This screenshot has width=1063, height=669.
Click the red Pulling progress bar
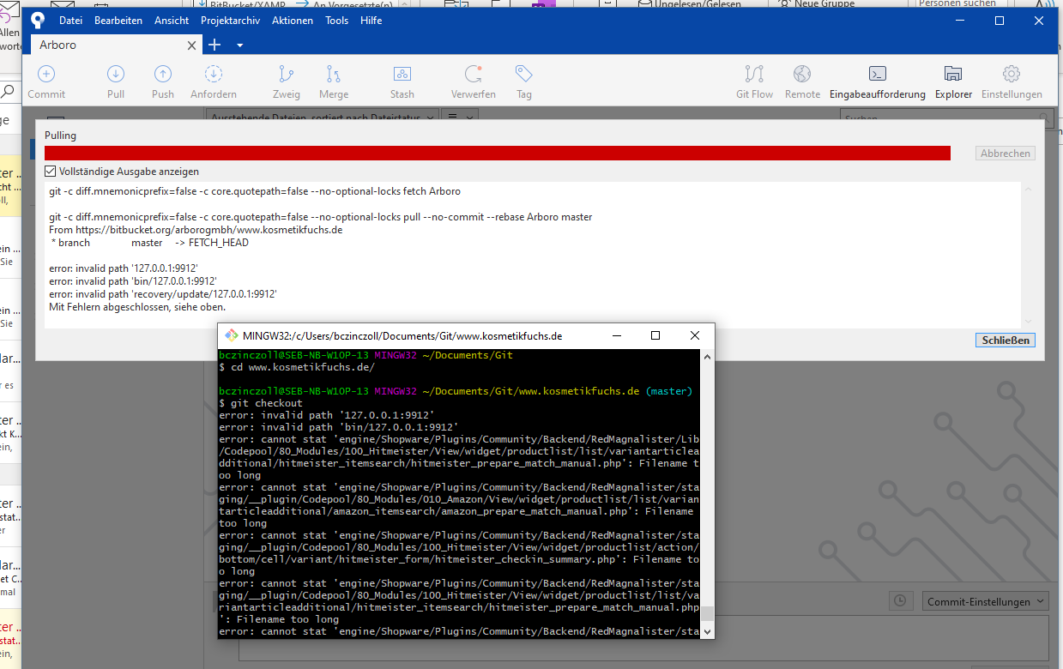click(x=498, y=153)
